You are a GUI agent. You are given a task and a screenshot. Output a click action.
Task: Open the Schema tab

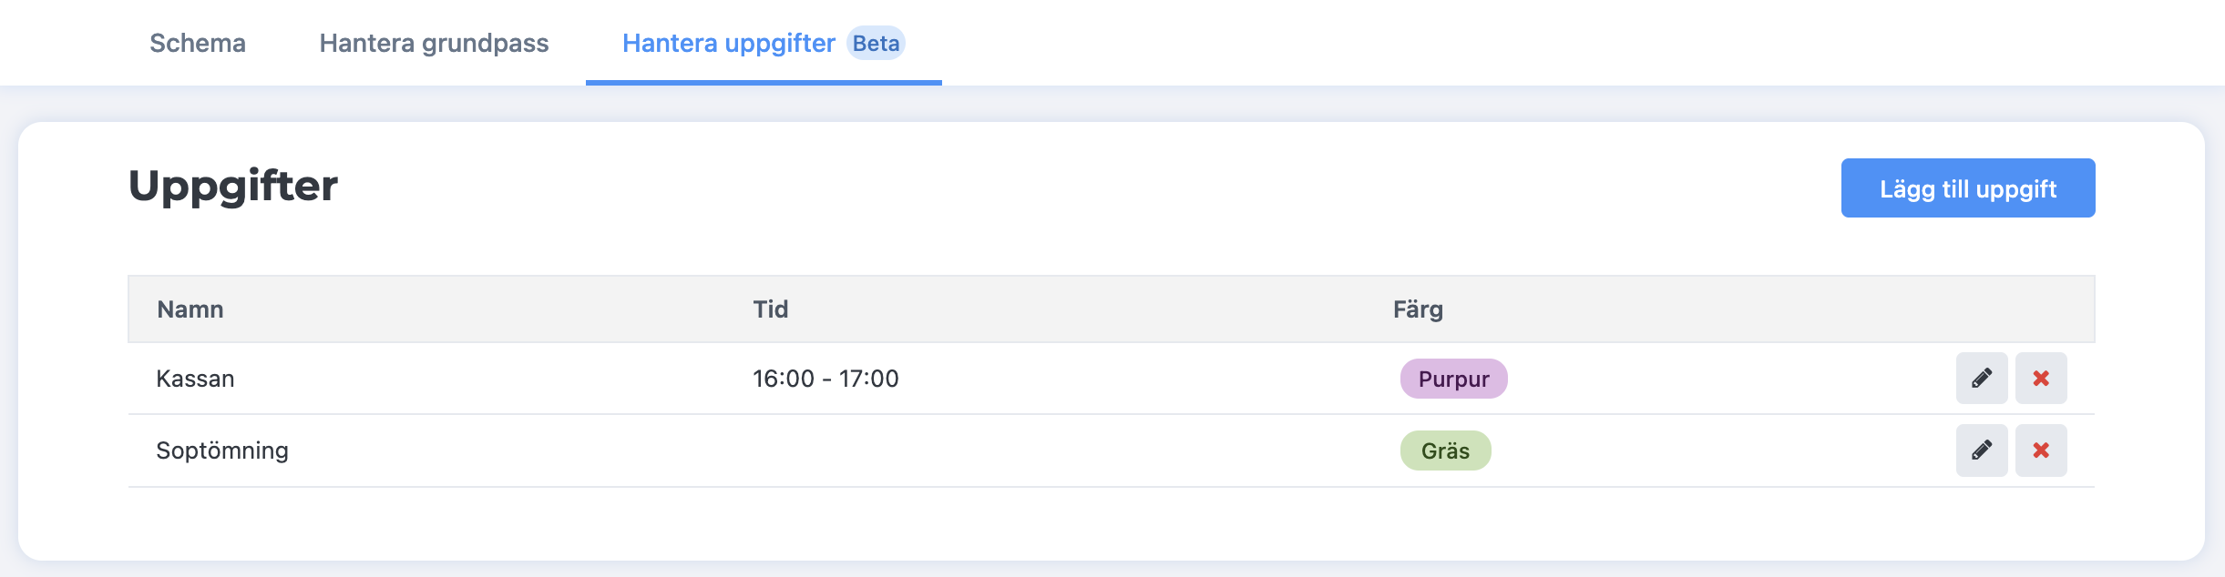[197, 43]
